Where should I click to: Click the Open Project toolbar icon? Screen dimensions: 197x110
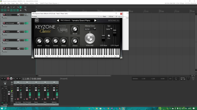pos(5,7)
